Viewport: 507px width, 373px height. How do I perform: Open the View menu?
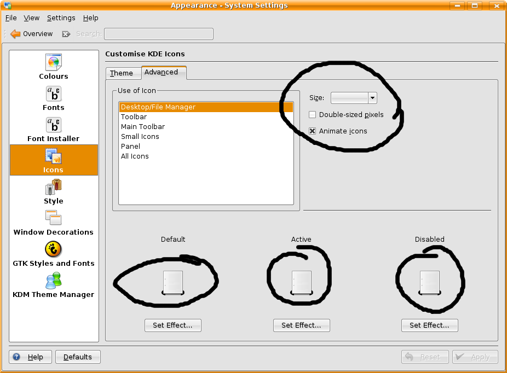click(32, 18)
